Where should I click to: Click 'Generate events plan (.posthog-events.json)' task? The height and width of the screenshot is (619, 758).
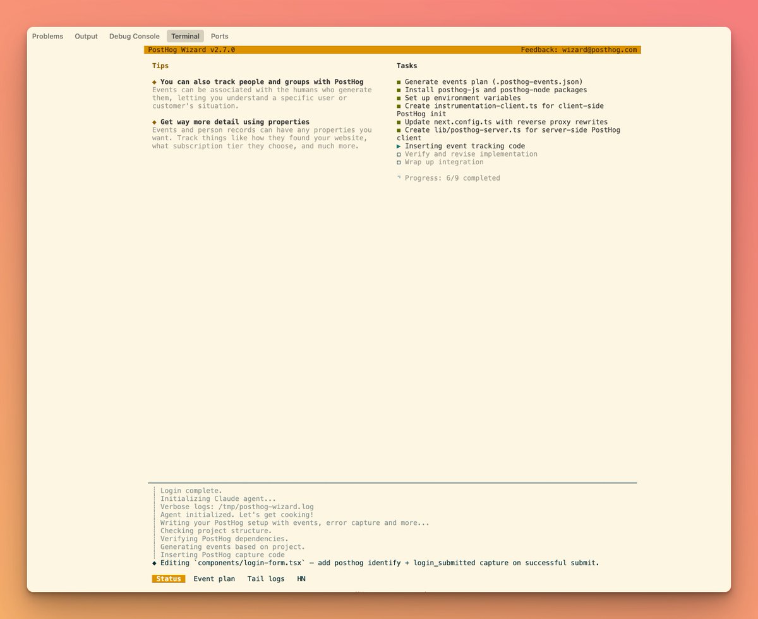tap(494, 81)
